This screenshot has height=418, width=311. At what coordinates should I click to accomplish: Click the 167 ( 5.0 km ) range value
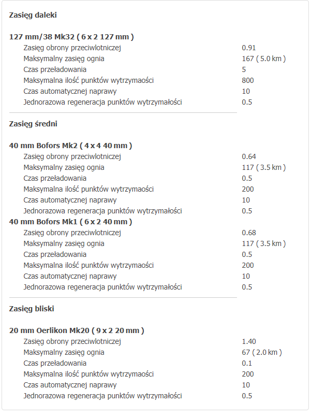point(263,59)
